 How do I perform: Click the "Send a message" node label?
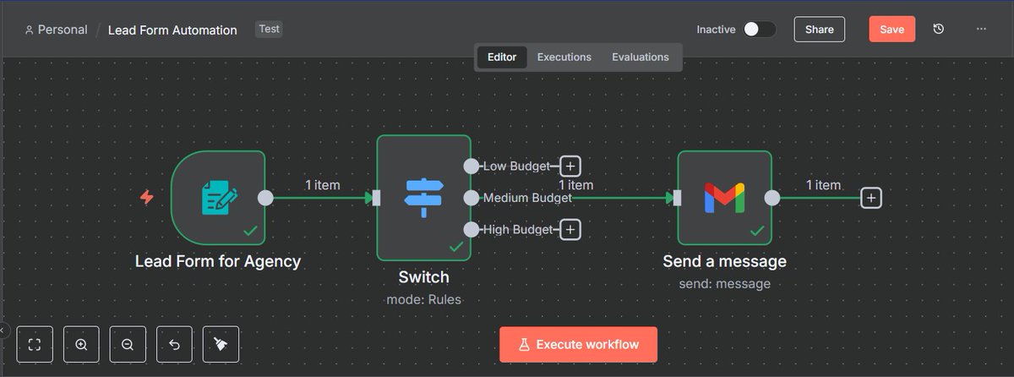(x=724, y=261)
